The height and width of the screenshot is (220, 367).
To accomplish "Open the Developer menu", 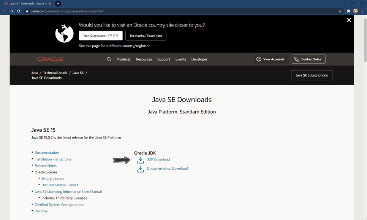I will pos(199,59).
